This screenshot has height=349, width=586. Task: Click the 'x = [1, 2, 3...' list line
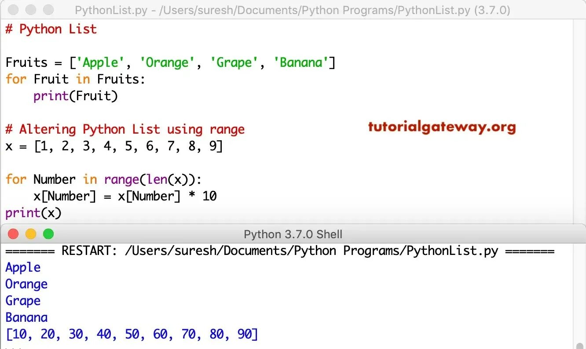pyautogui.click(x=114, y=146)
